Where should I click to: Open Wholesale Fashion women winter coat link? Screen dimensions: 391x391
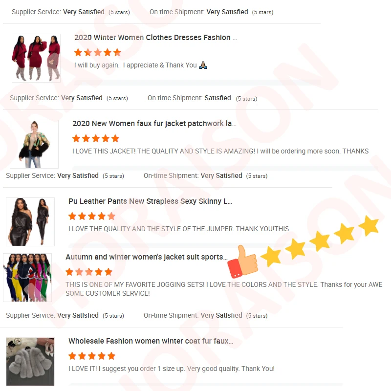tap(151, 341)
